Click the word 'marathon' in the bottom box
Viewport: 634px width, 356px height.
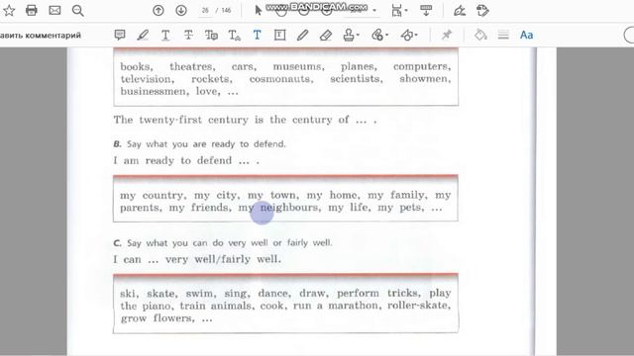pos(355,306)
